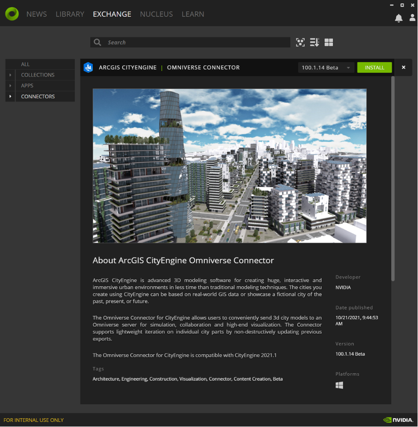The height and width of the screenshot is (427, 418).
Task: Click the Windows platform icon under Platforms
Action: (x=339, y=385)
